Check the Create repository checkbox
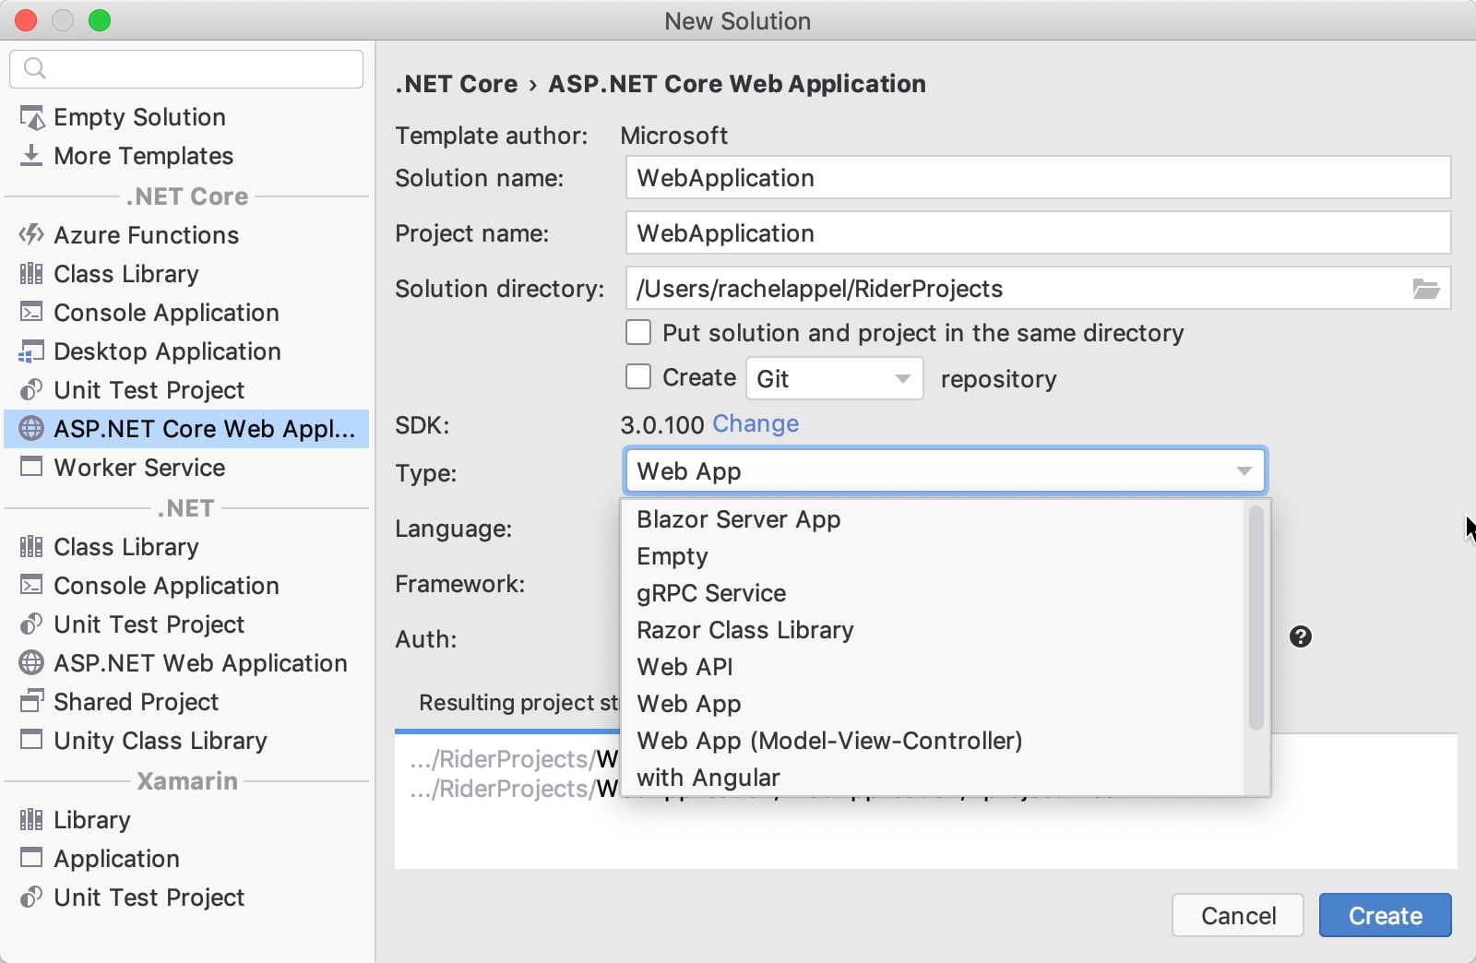This screenshot has height=963, width=1476. (638, 376)
